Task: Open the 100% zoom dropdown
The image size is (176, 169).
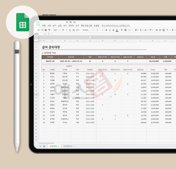Action: click(x=56, y=30)
